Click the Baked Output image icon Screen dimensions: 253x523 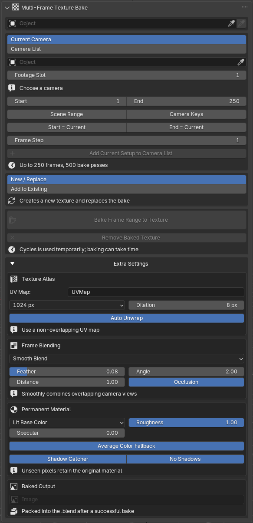click(14, 486)
